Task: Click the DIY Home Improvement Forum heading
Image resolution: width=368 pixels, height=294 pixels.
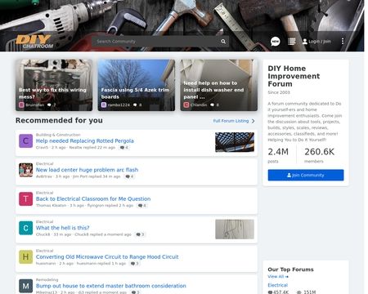Action: click(294, 76)
